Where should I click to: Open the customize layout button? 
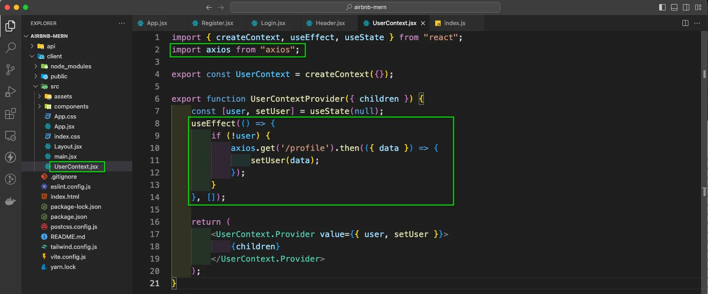(x=698, y=7)
